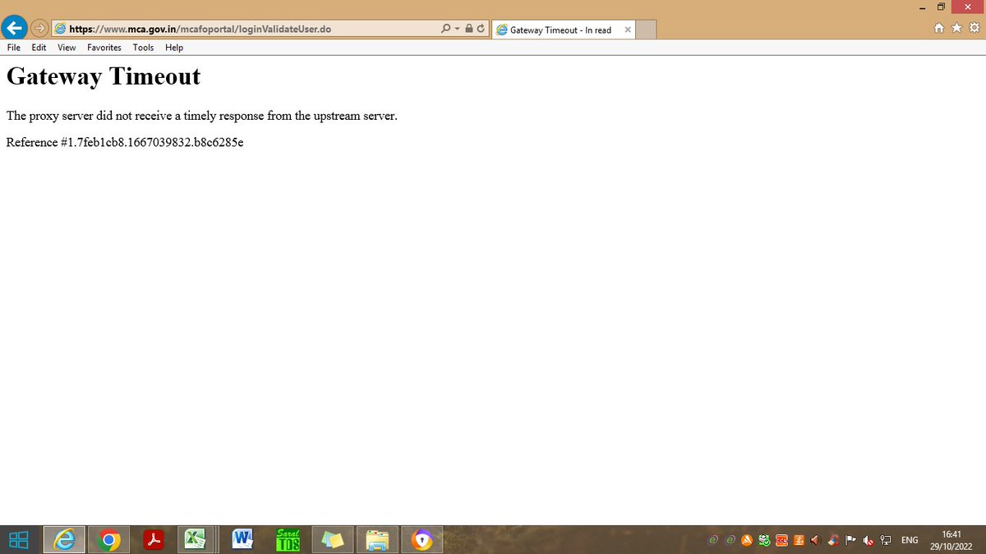Screen dimensions: 986x554
Task: Click the red CC4 tray icon
Action: tap(782, 540)
